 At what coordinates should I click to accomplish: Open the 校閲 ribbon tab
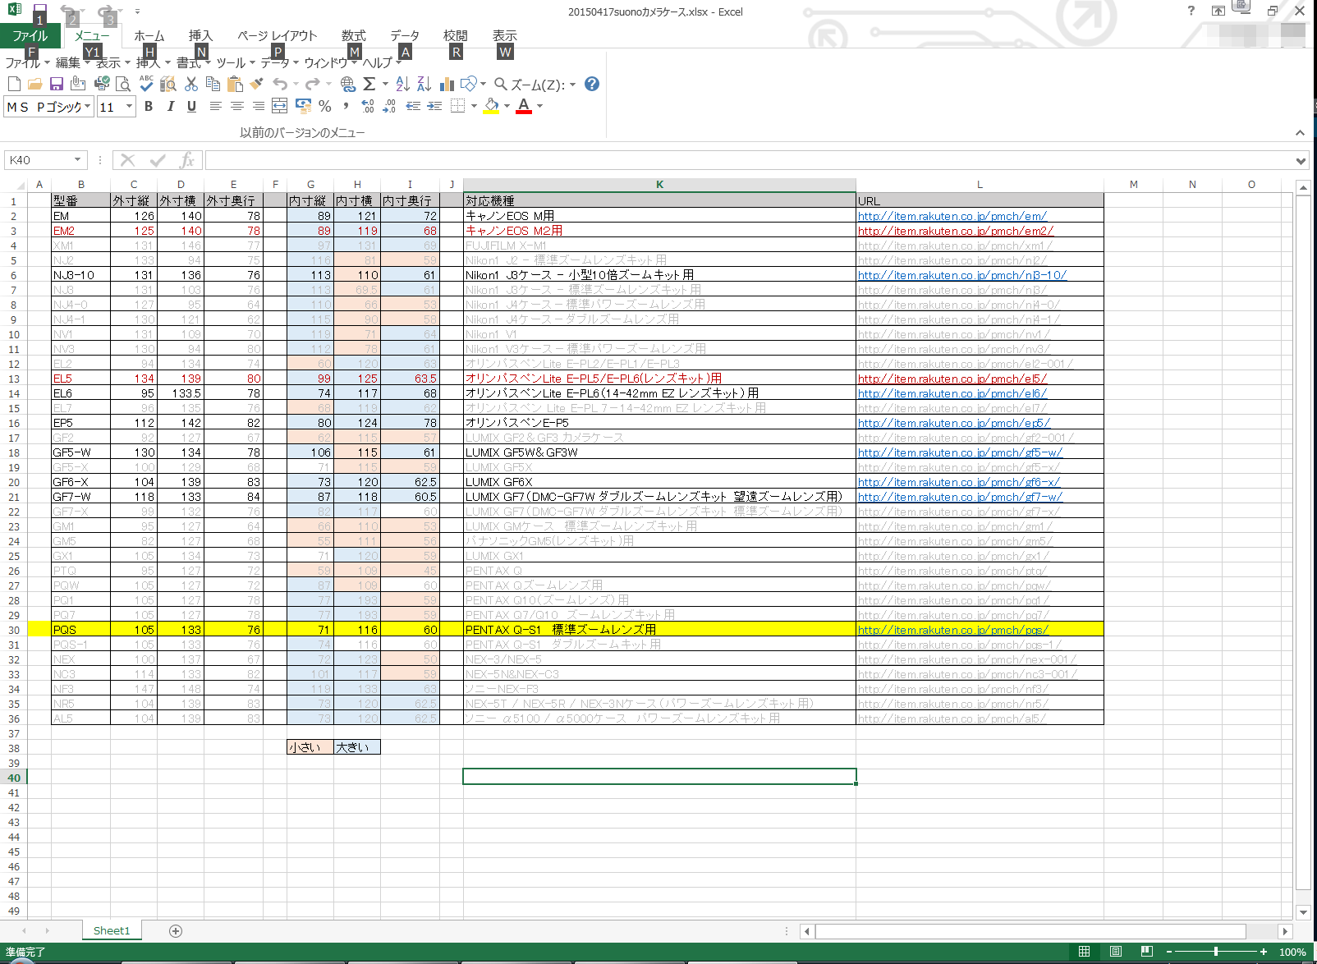(x=455, y=35)
